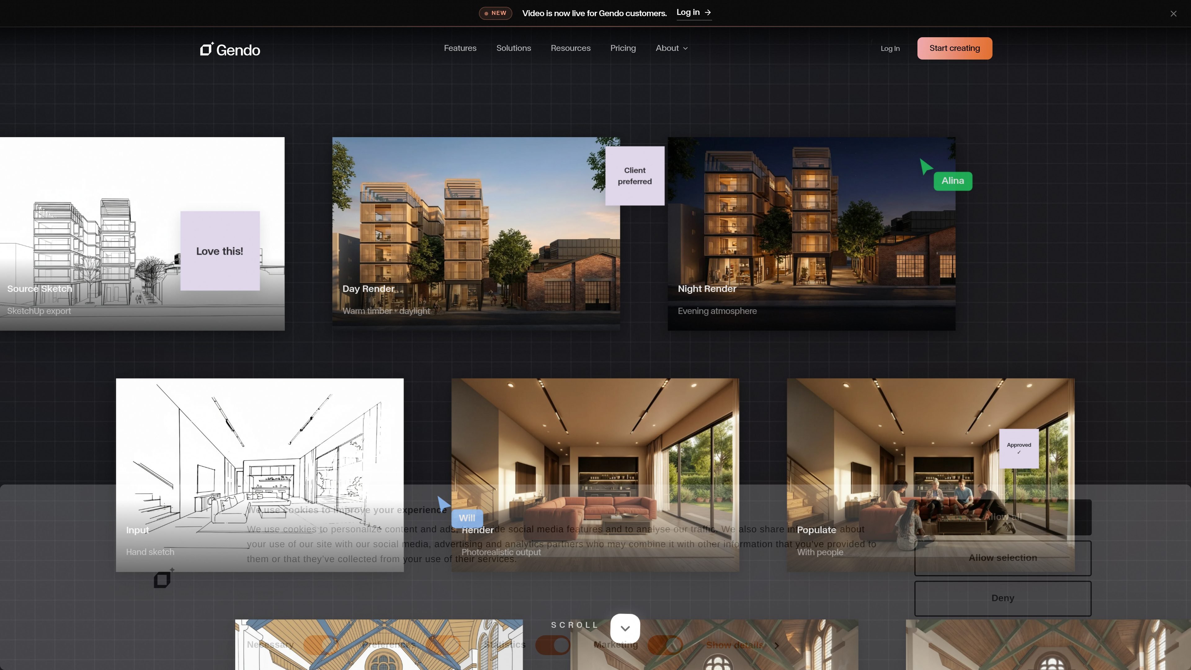
Task: Open the Input hand sketch card
Action: [260, 475]
